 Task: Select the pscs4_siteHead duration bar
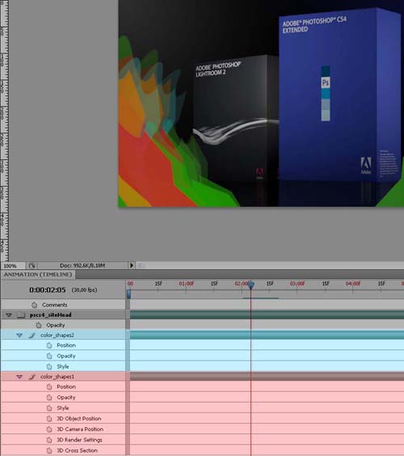(x=267, y=315)
